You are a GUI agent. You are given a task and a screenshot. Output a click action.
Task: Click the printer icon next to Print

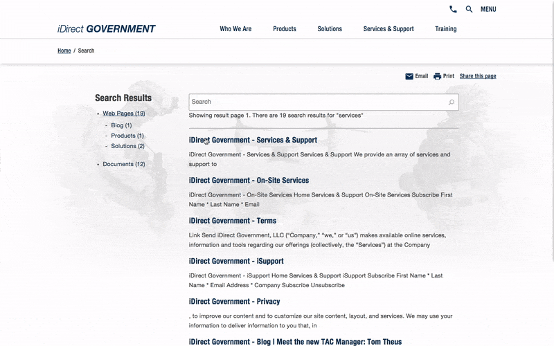438,76
